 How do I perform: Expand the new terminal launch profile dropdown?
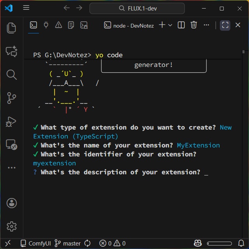(x=170, y=25)
